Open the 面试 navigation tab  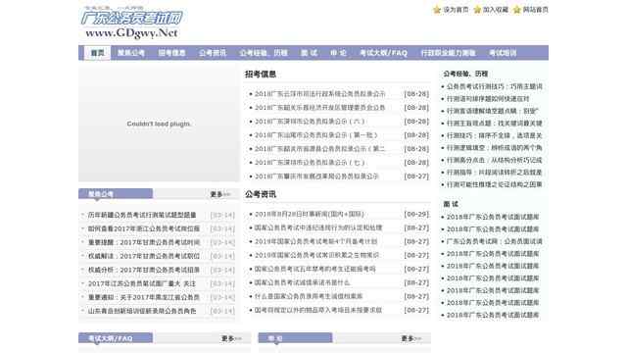pyautogui.click(x=309, y=53)
